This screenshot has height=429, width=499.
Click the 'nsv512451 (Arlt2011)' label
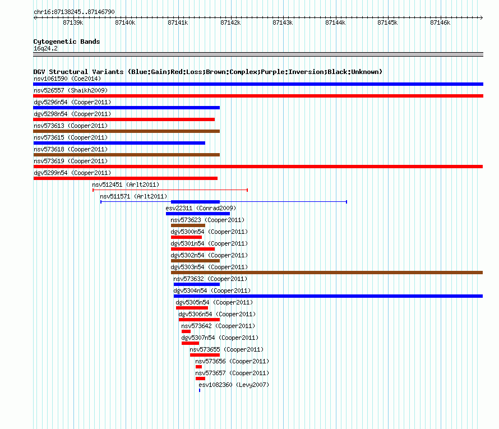click(x=126, y=185)
